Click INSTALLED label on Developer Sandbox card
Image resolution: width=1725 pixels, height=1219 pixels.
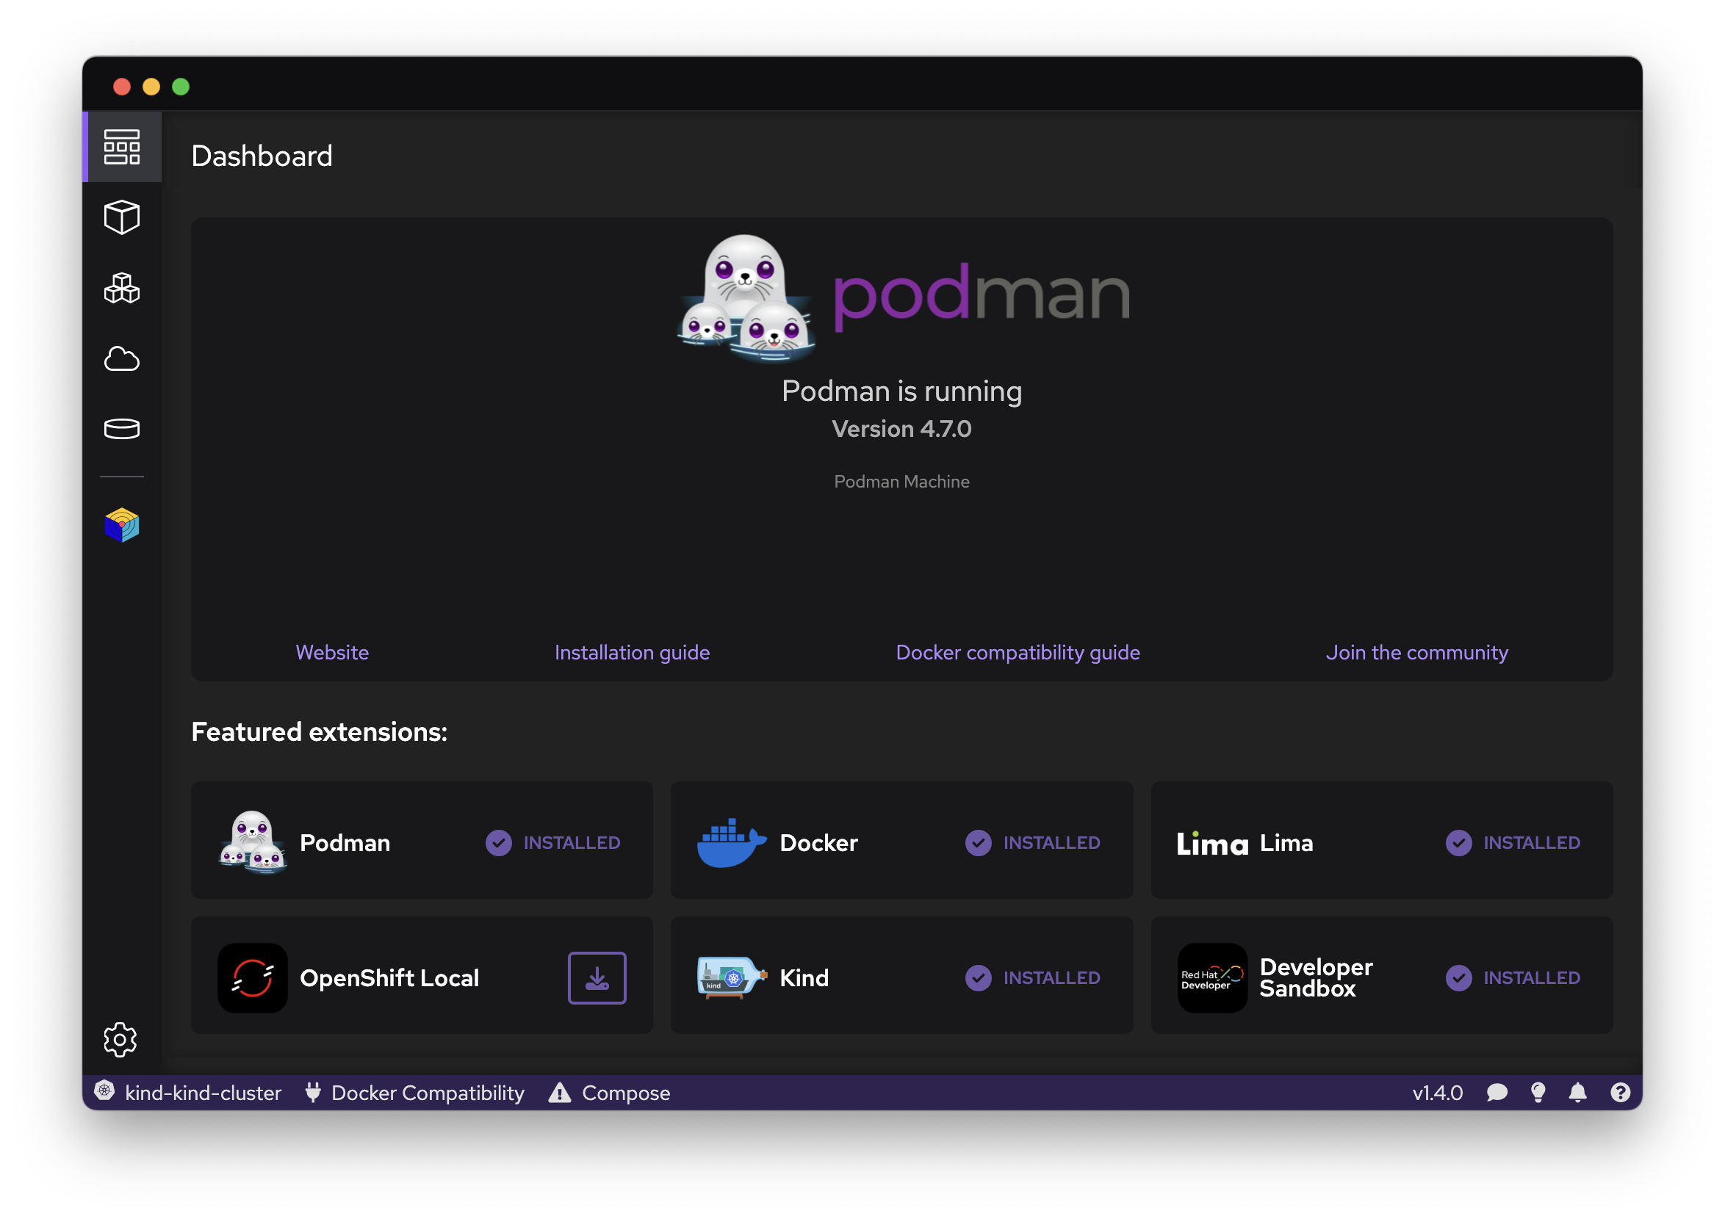coord(1531,978)
